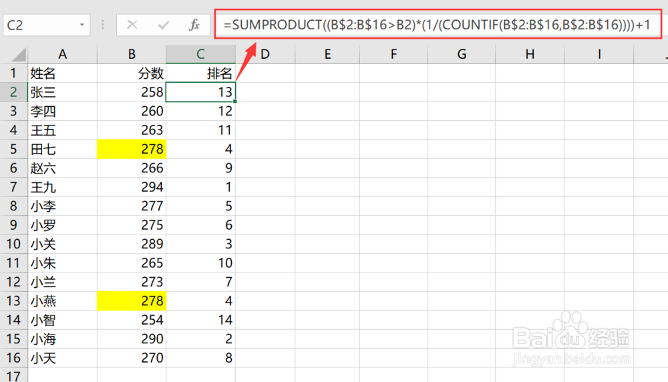Select cell containing 小朱

[x=62, y=263]
